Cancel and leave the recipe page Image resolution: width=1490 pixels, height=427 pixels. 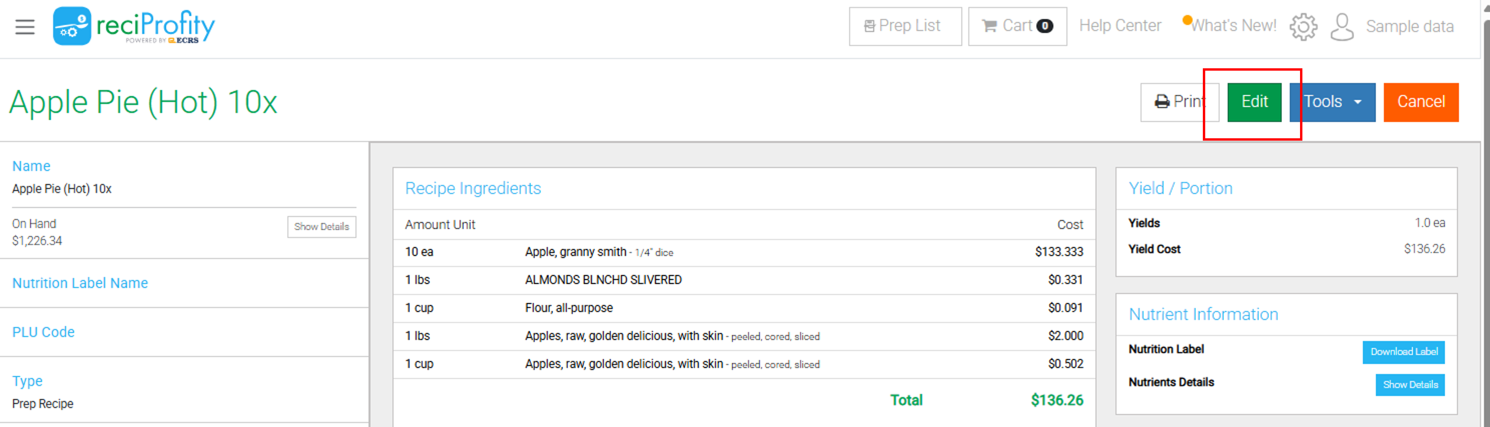click(1421, 102)
